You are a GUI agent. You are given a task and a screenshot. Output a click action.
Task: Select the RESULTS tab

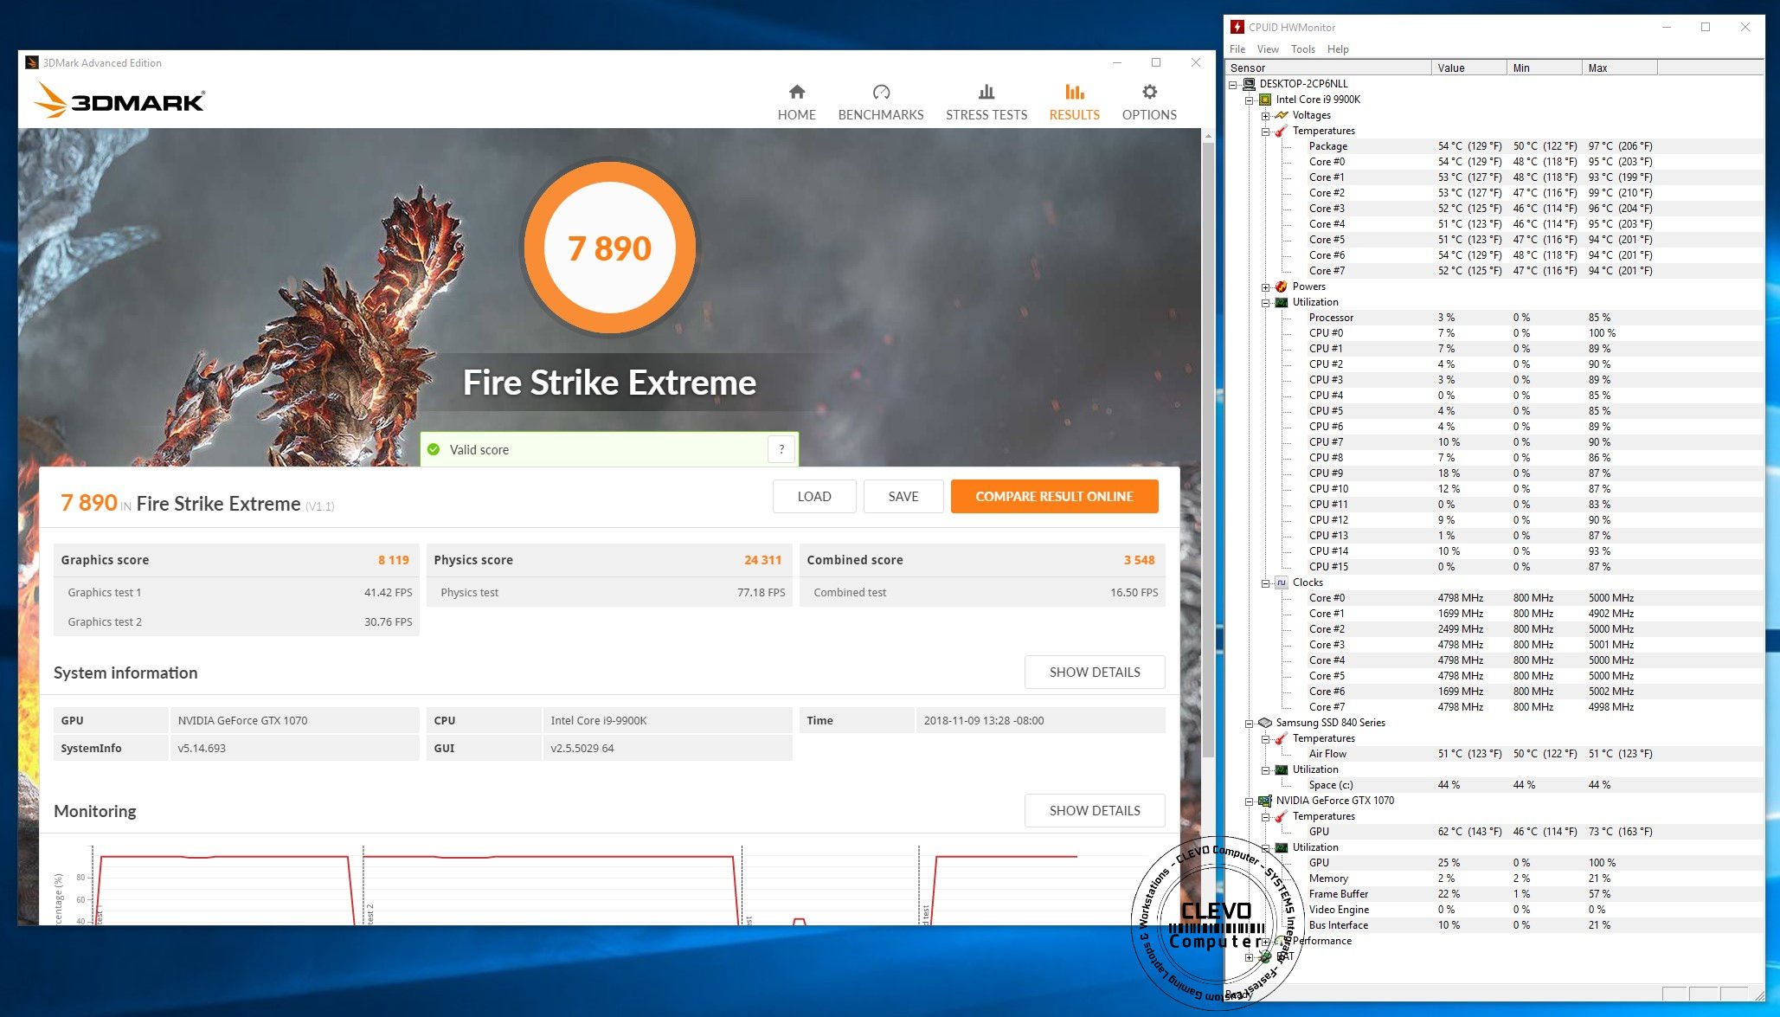click(1074, 103)
